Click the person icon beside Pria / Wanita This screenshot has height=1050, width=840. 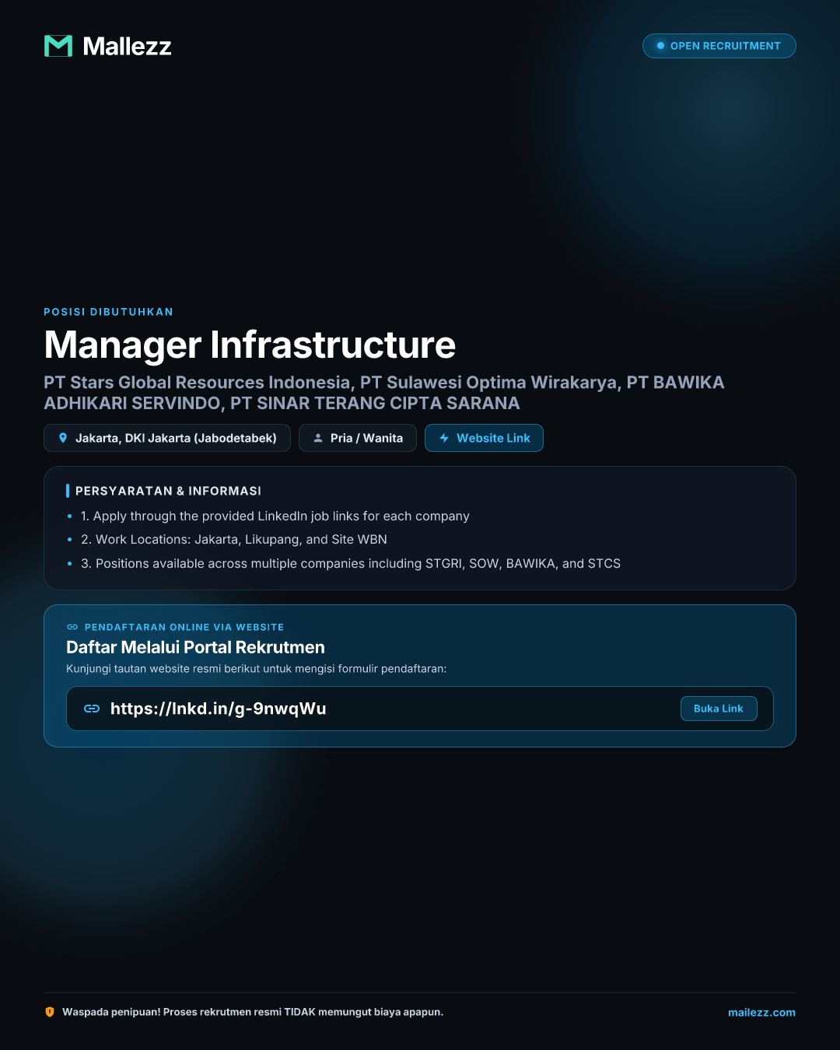318,438
